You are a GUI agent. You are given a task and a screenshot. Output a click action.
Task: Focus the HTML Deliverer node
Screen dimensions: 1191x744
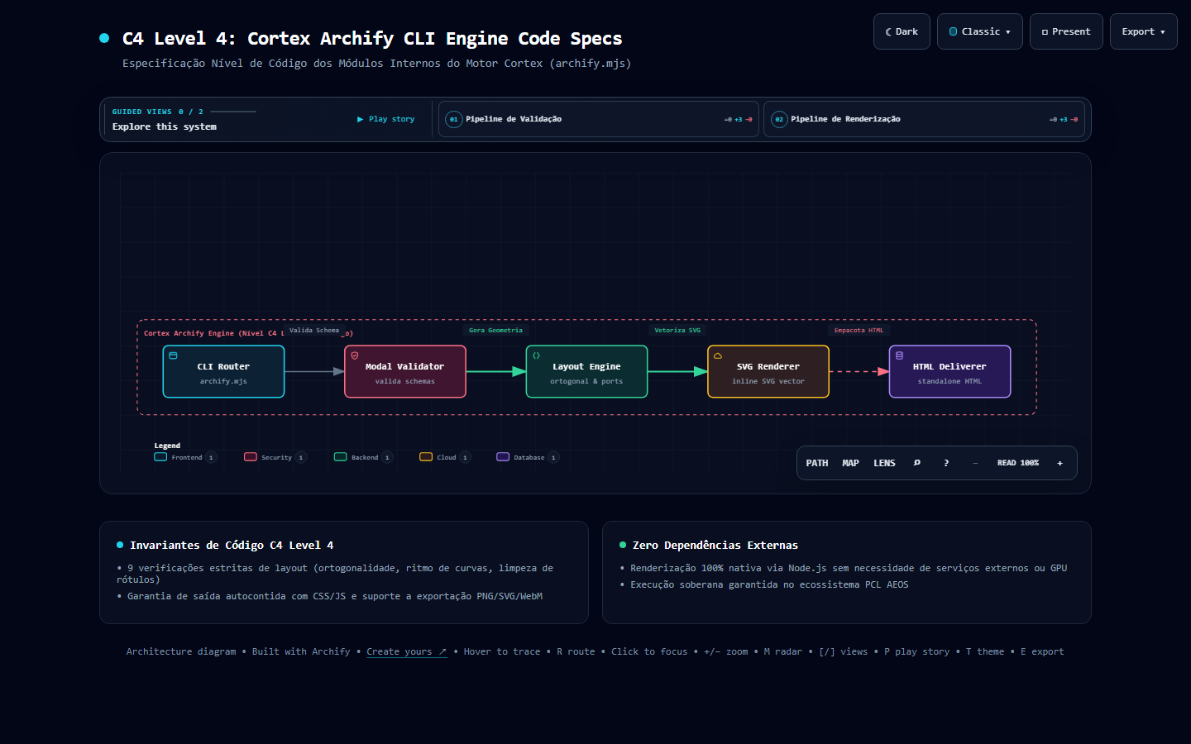tap(949, 372)
